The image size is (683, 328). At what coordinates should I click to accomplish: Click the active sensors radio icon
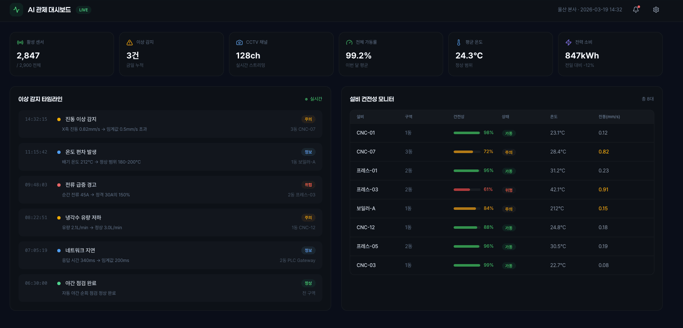coord(20,42)
